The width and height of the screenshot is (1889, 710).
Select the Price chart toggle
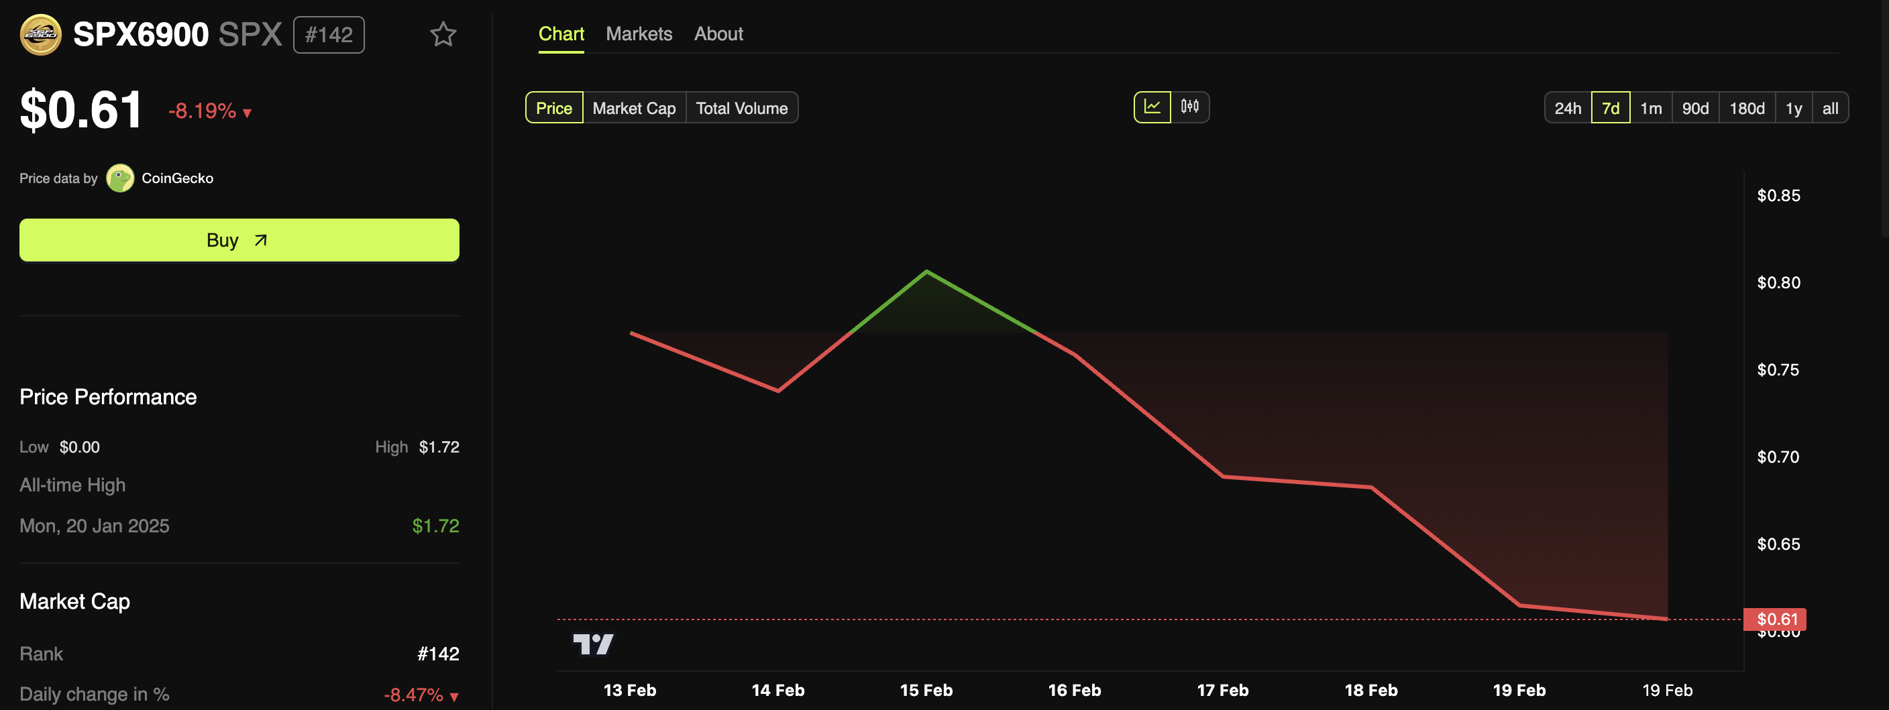pyautogui.click(x=553, y=109)
